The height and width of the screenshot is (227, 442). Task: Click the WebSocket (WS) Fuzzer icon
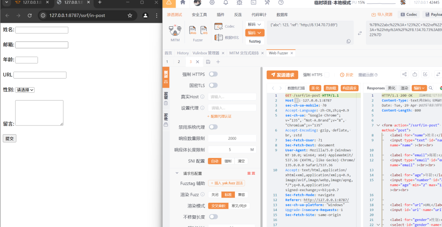coord(204,31)
